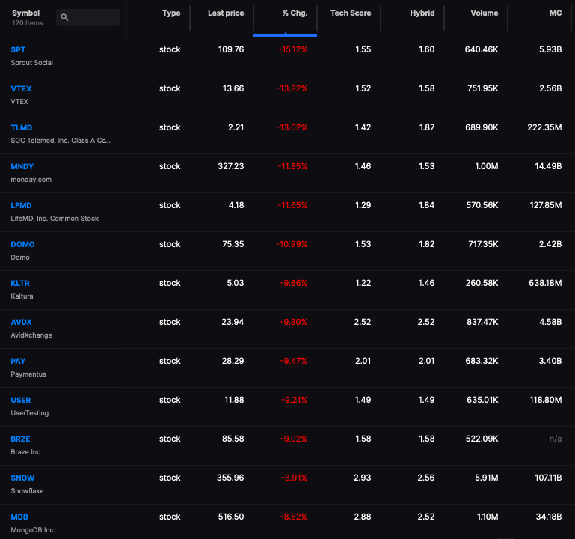Viewport: 575px width, 539px height.
Task: Click the -10.99% change for DOMO
Action: coord(292,244)
